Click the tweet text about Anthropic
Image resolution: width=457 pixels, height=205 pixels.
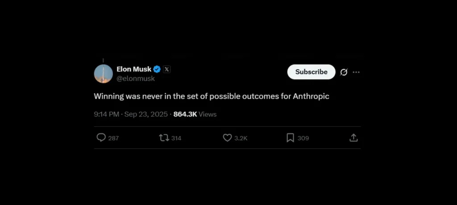(x=212, y=96)
